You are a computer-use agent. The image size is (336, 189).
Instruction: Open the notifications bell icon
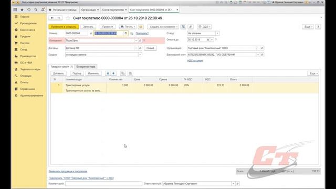pyautogui.click(x=43, y=9)
